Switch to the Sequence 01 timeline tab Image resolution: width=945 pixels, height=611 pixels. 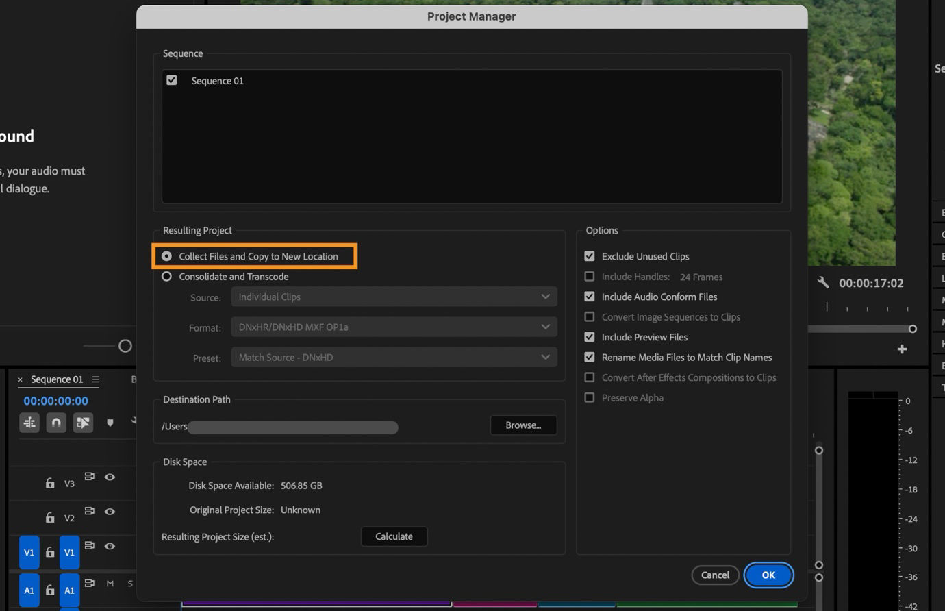pyautogui.click(x=56, y=379)
